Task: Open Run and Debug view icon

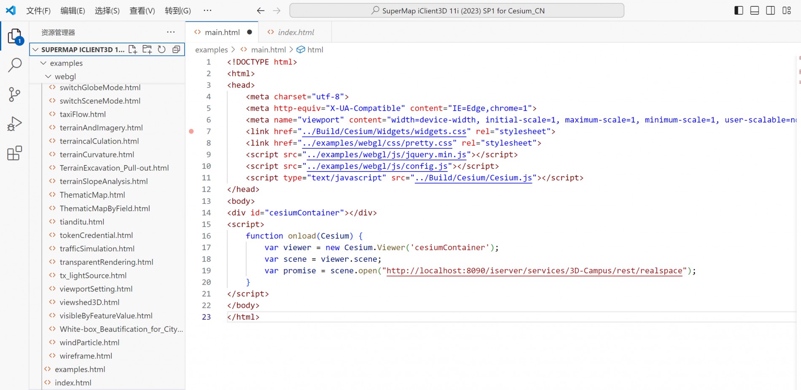Action: tap(15, 124)
